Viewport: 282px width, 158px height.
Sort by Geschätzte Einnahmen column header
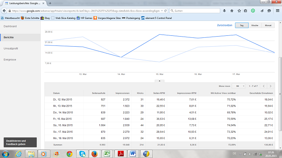point(261,93)
